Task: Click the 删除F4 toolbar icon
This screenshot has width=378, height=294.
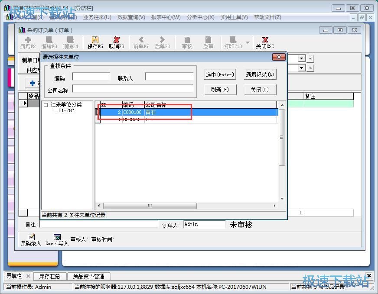Action: tap(70, 43)
